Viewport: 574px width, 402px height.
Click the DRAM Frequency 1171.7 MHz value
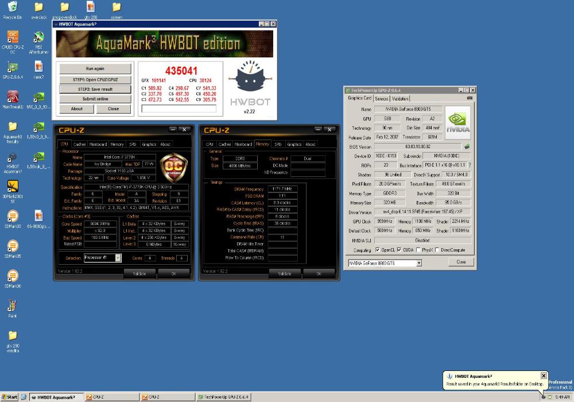coord(282,189)
